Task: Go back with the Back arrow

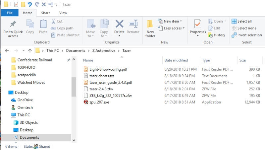Action: point(7,51)
